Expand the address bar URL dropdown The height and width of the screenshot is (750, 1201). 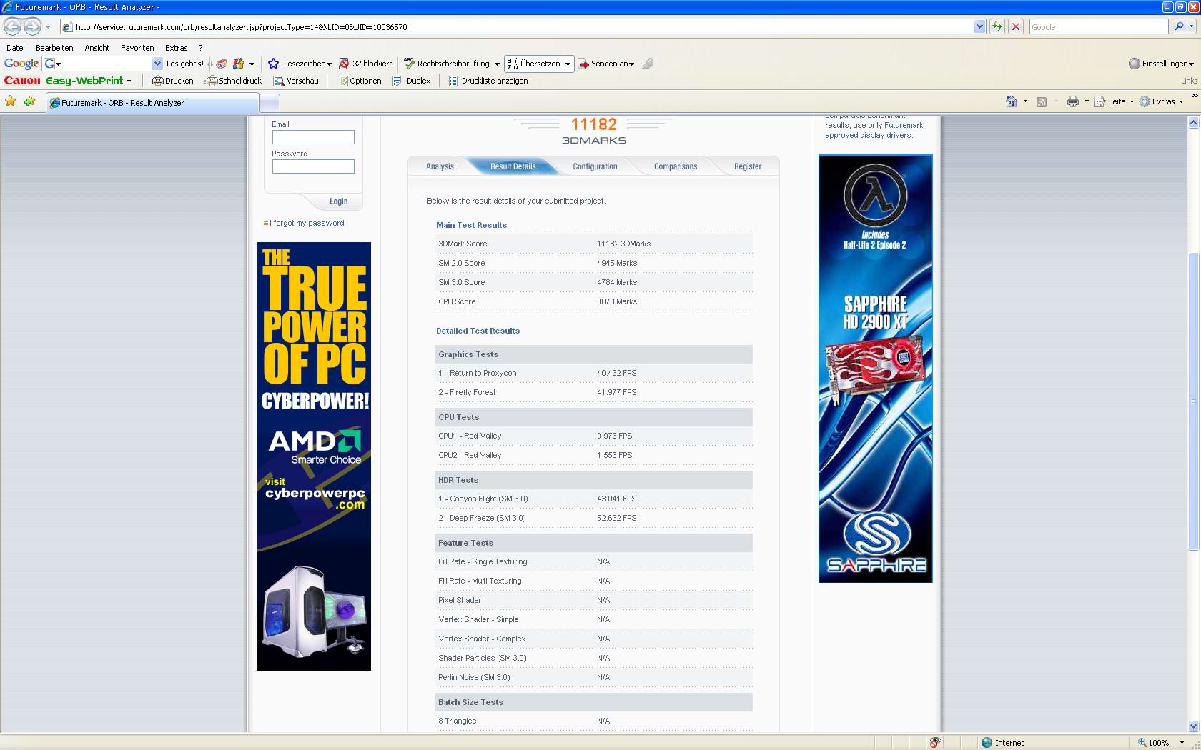tap(979, 26)
